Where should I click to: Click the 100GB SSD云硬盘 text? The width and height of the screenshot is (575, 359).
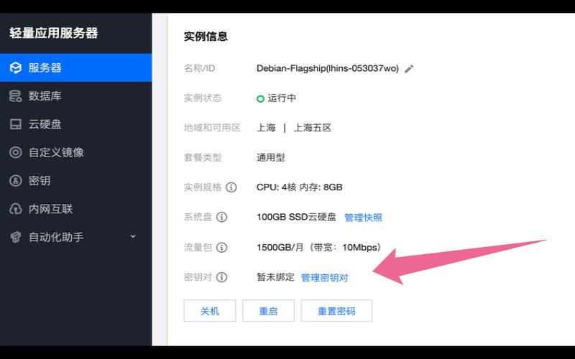pos(296,217)
